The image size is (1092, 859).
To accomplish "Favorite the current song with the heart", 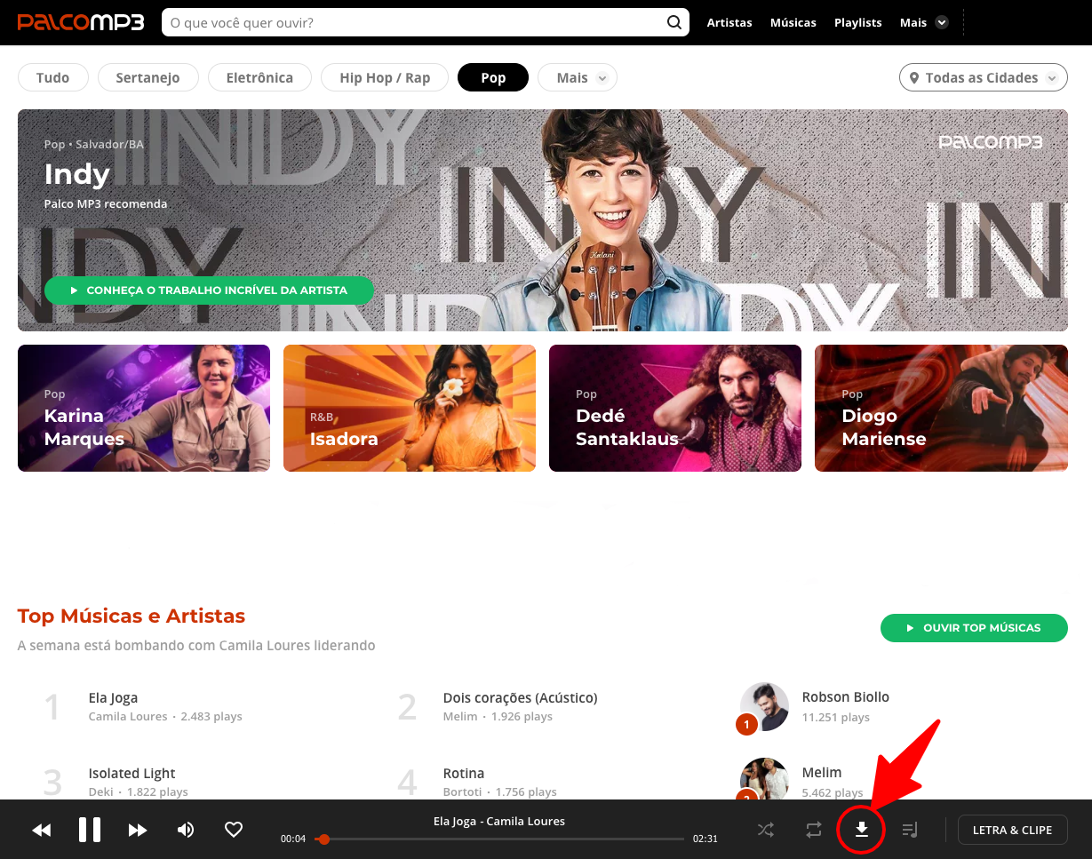I will [233, 829].
